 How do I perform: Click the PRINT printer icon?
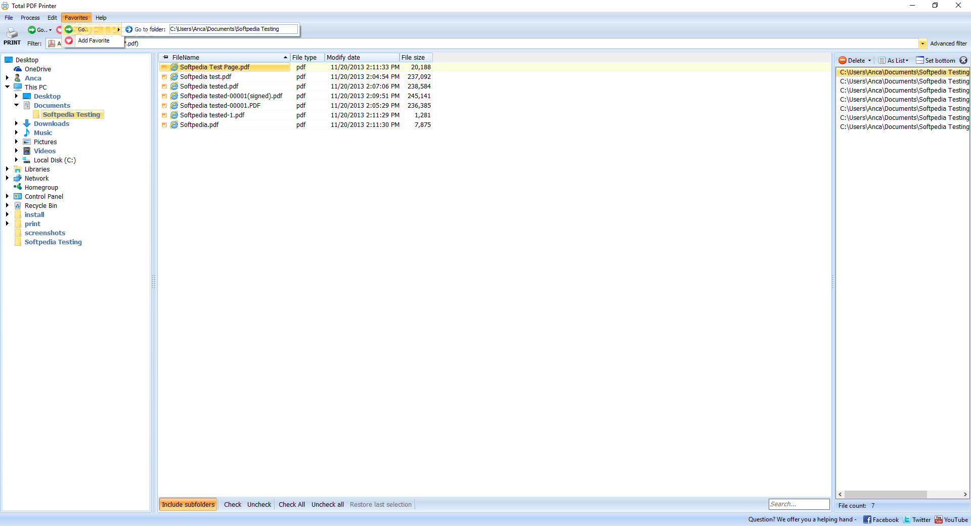[x=12, y=33]
